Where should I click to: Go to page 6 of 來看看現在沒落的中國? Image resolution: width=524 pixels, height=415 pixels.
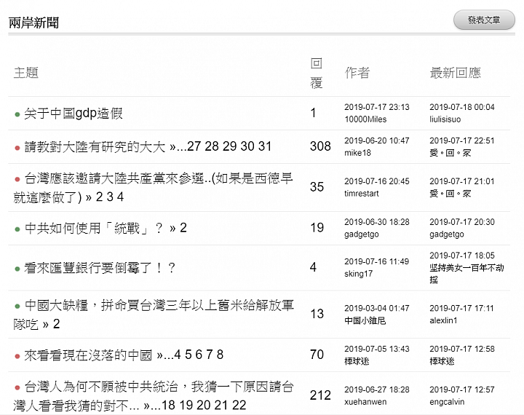(199, 355)
